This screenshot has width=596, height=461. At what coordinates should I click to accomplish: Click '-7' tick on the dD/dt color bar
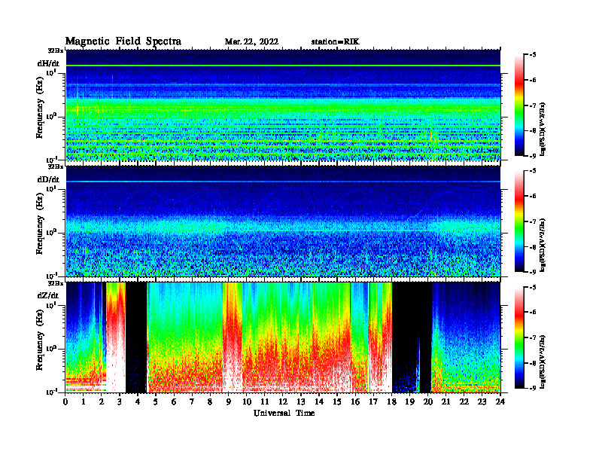click(532, 221)
